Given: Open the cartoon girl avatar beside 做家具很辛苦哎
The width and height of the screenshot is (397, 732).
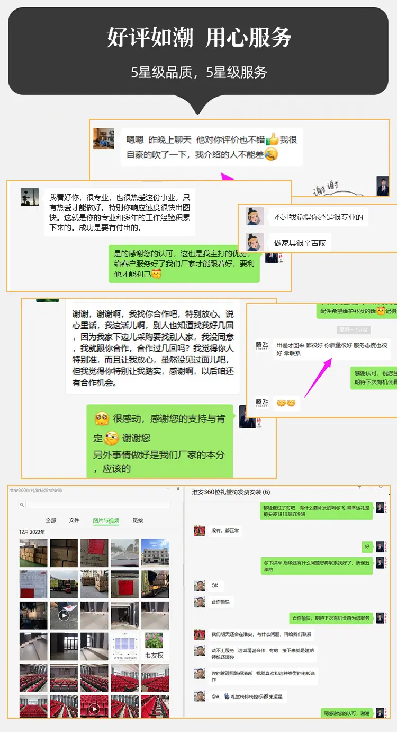Looking at the screenshot, I should click(x=255, y=242).
